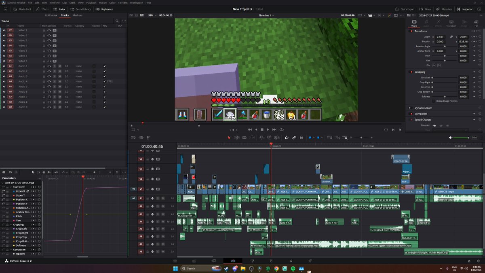Toggle the ADC checkbox for Audio 2
Screen dimensions: 485x273
click(x=104, y=71)
